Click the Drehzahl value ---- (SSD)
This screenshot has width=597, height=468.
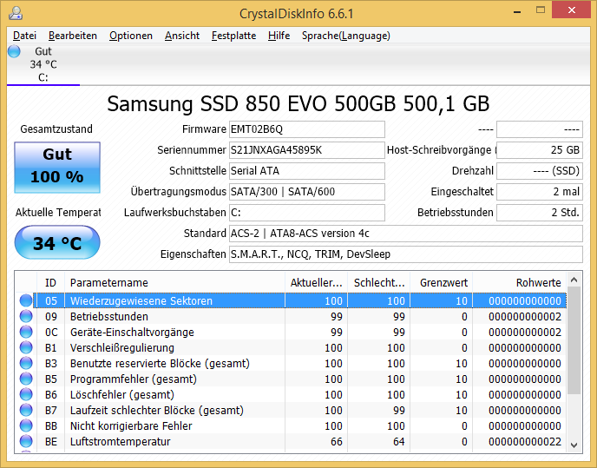coord(540,171)
